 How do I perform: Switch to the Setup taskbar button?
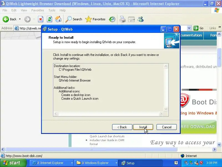coord(141,163)
